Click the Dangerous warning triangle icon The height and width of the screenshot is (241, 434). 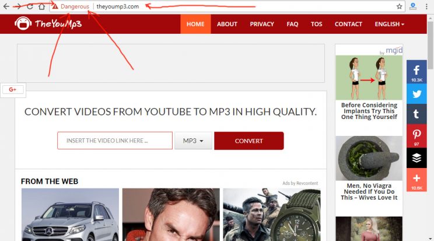tap(55, 6)
